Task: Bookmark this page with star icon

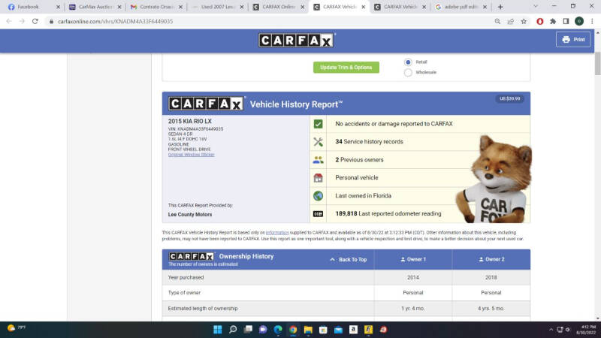Action: pos(523,21)
